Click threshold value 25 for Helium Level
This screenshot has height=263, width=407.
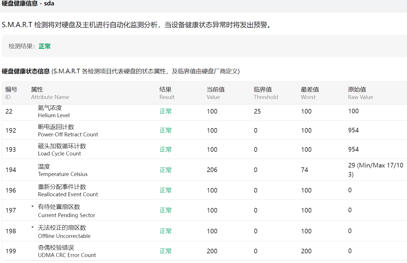(257, 112)
